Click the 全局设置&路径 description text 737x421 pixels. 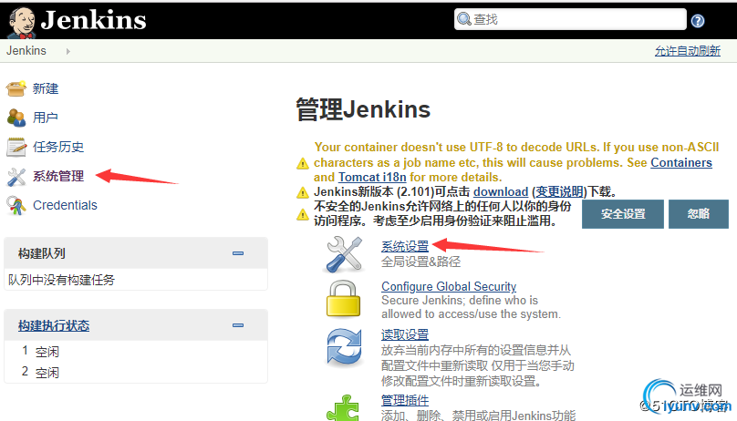coord(420,262)
